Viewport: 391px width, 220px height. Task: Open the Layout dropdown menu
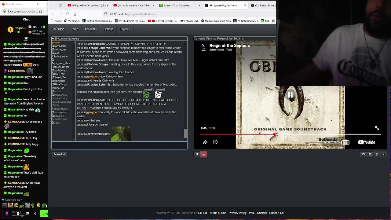125,29
